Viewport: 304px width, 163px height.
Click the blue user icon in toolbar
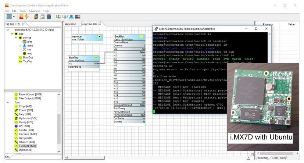point(71,17)
